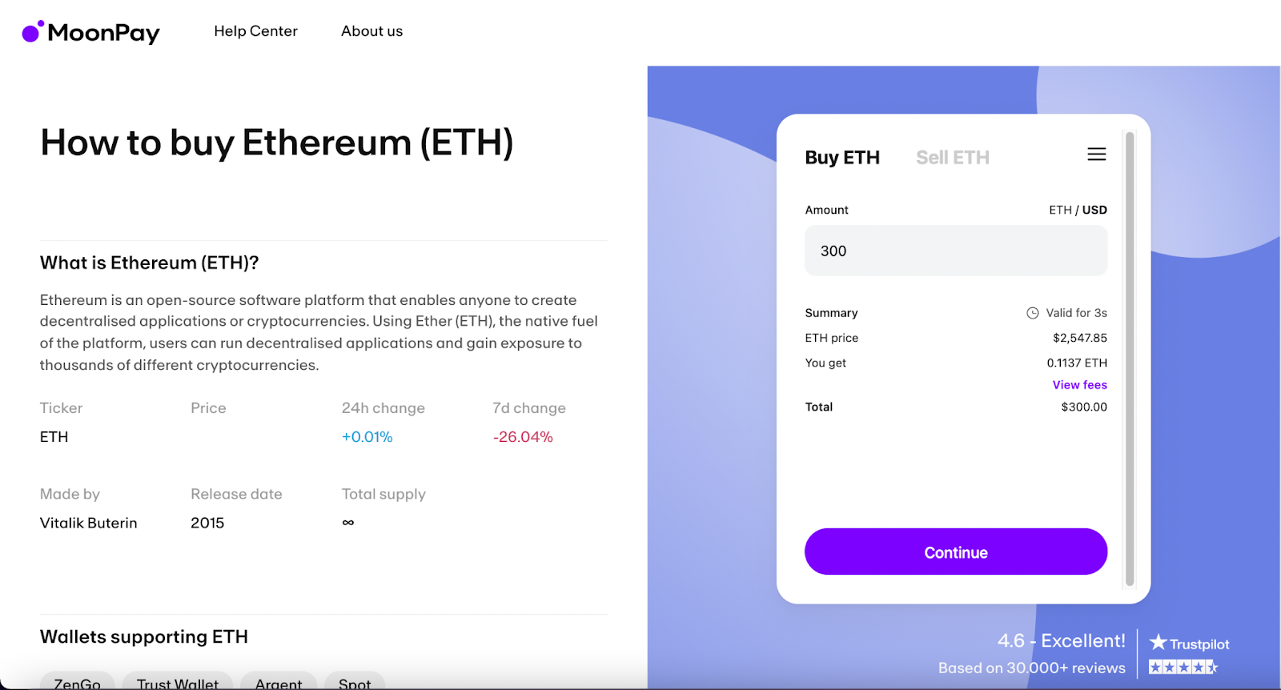Open the widget hamburger menu
This screenshot has height=690, width=1281.
point(1096,154)
